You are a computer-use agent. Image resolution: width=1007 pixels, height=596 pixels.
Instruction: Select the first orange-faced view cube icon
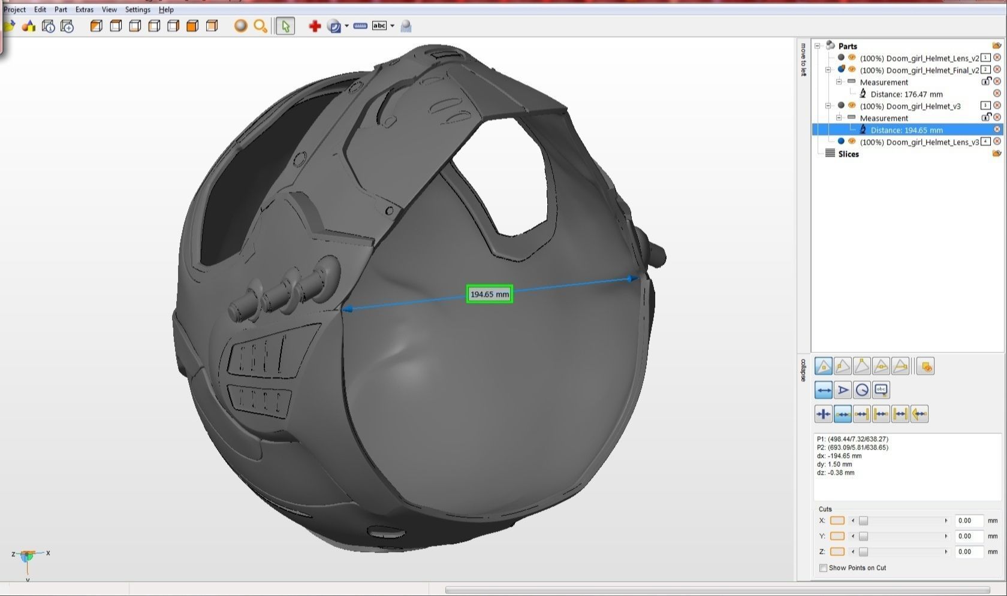click(96, 26)
